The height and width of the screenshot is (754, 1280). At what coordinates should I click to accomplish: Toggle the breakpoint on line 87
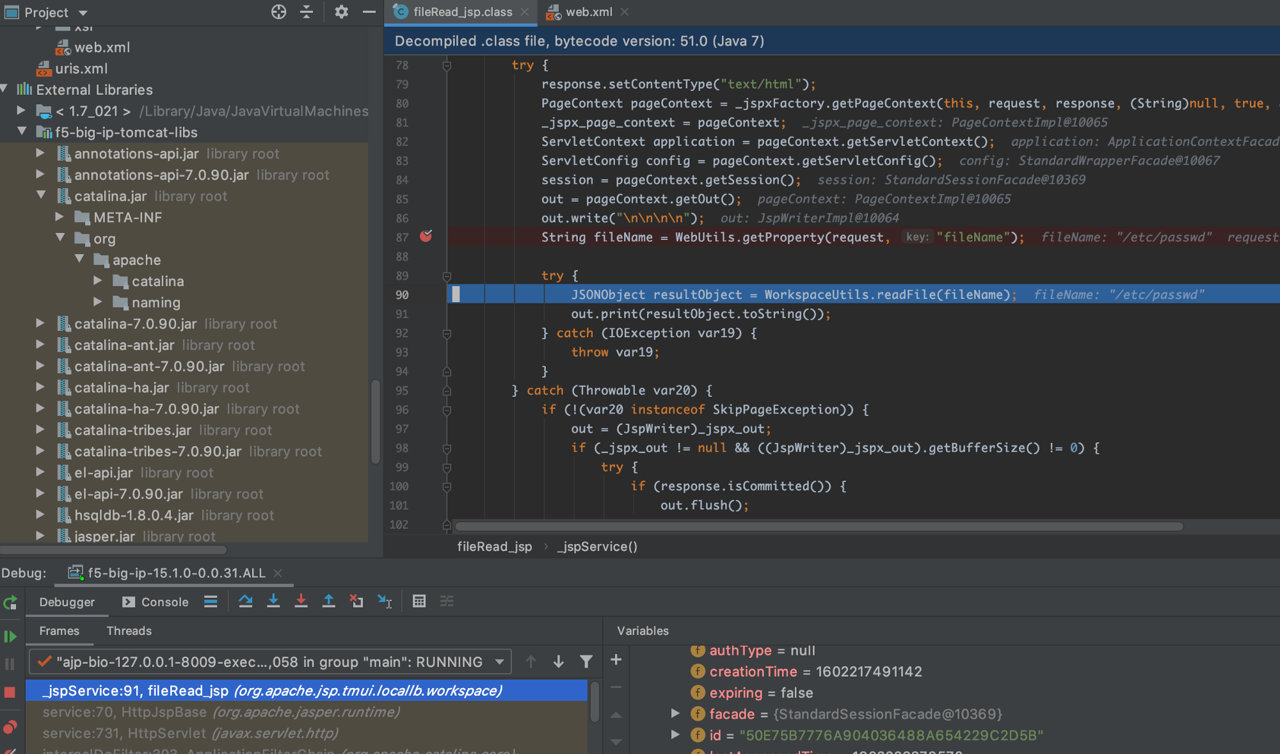(426, 237)
